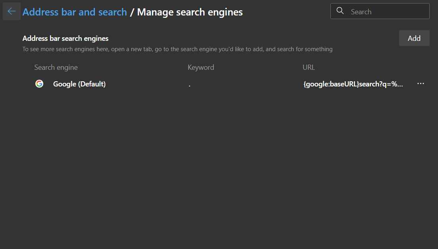Click the magnifier icon in search box

(340, 11)
